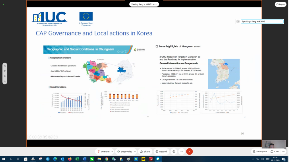Select the self-view video thumbnail
291x162 pixels.
point(274,144)
